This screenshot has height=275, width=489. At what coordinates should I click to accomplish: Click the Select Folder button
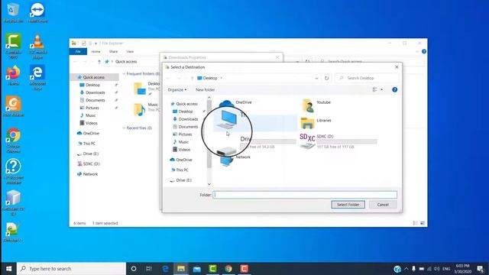click(x=348, y=205)
